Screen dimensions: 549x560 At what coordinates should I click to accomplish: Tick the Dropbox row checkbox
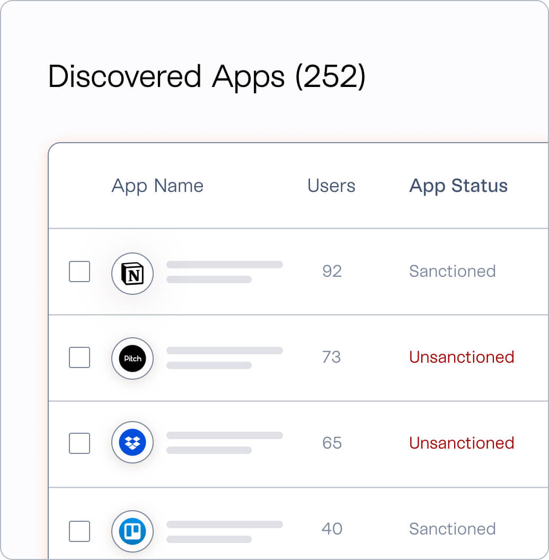(79, 443)
